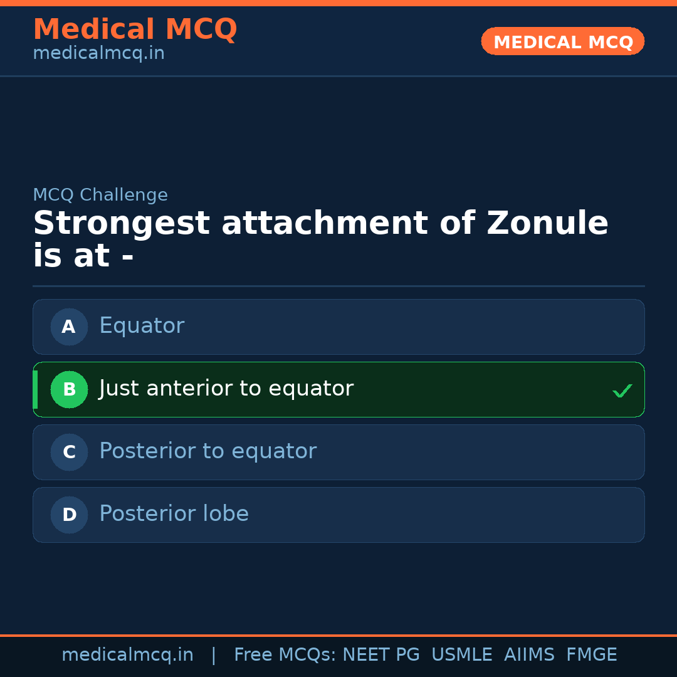
Task: Click the Medical MCQ orange title
Action: 135,29
